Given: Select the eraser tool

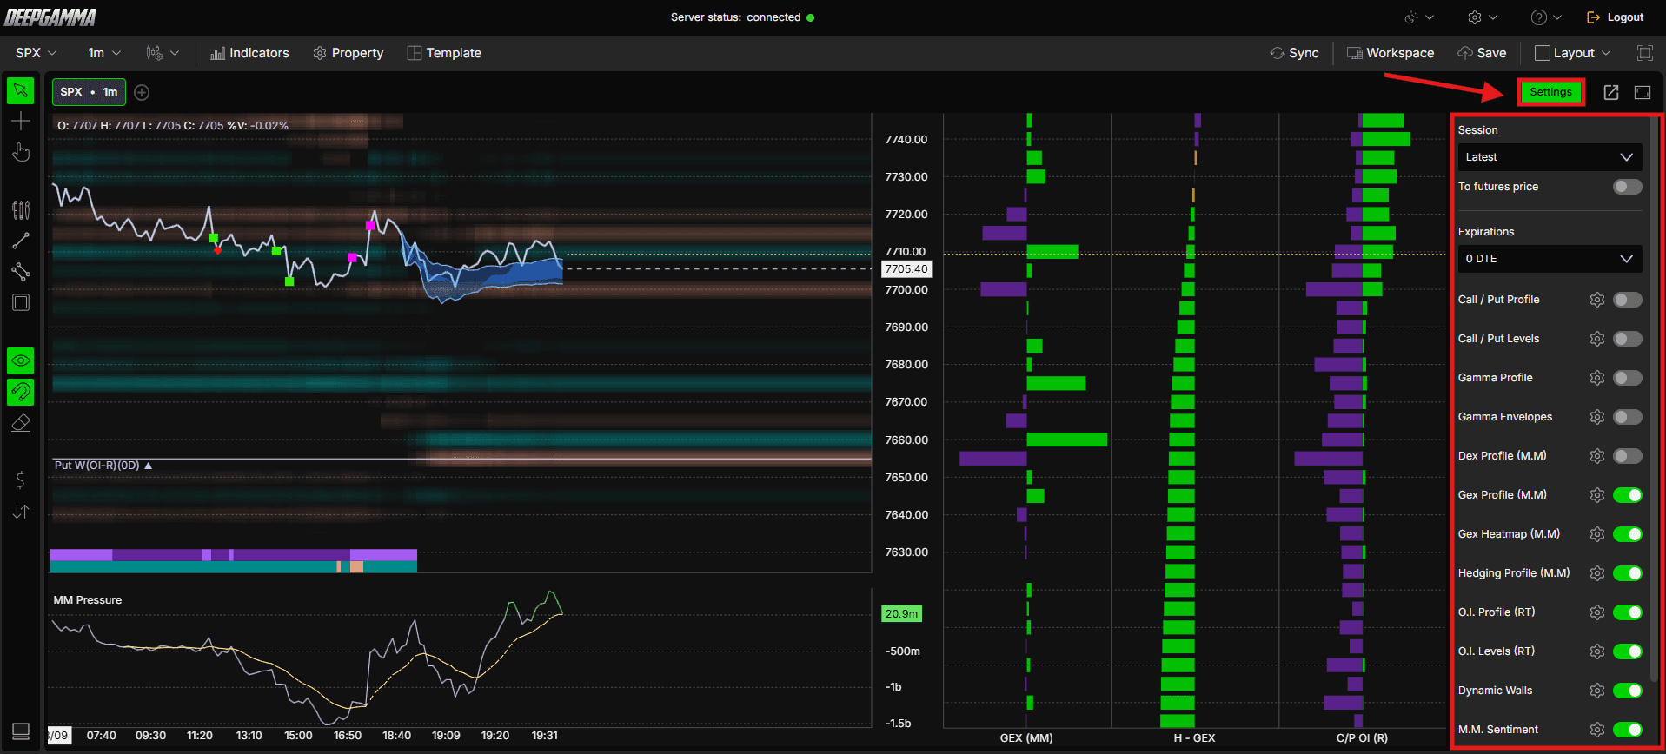Looking at the screenshot, I should tap(21, 423).
